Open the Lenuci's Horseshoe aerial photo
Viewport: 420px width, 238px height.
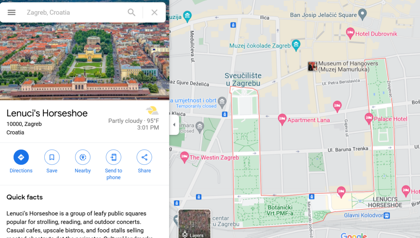pyautogui.click(x=84, y=61)
